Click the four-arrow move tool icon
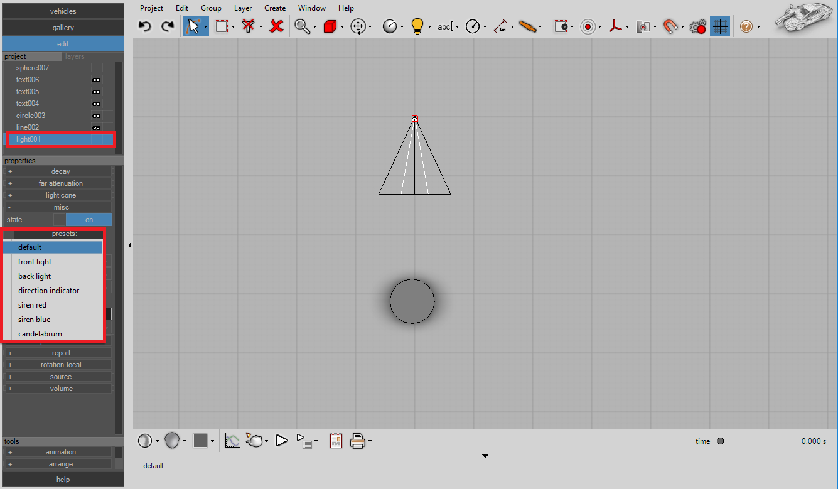838x489 pixels. 358,26
